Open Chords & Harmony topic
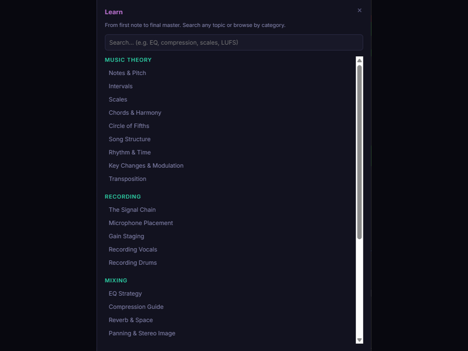This screenshot has height=351, width=468. pos(135,113)
